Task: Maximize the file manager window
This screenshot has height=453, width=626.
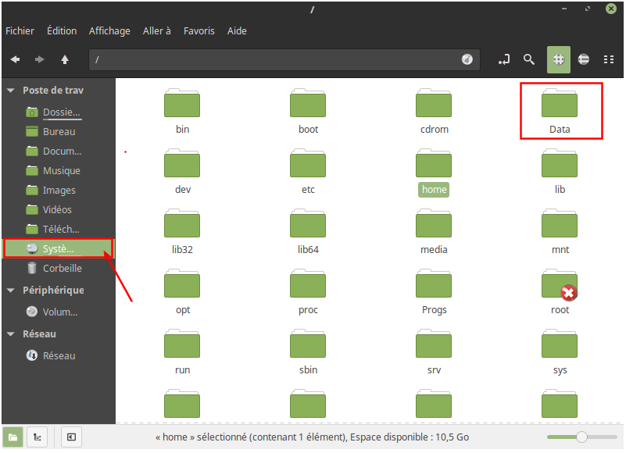Action: click(x=588, y=9)
